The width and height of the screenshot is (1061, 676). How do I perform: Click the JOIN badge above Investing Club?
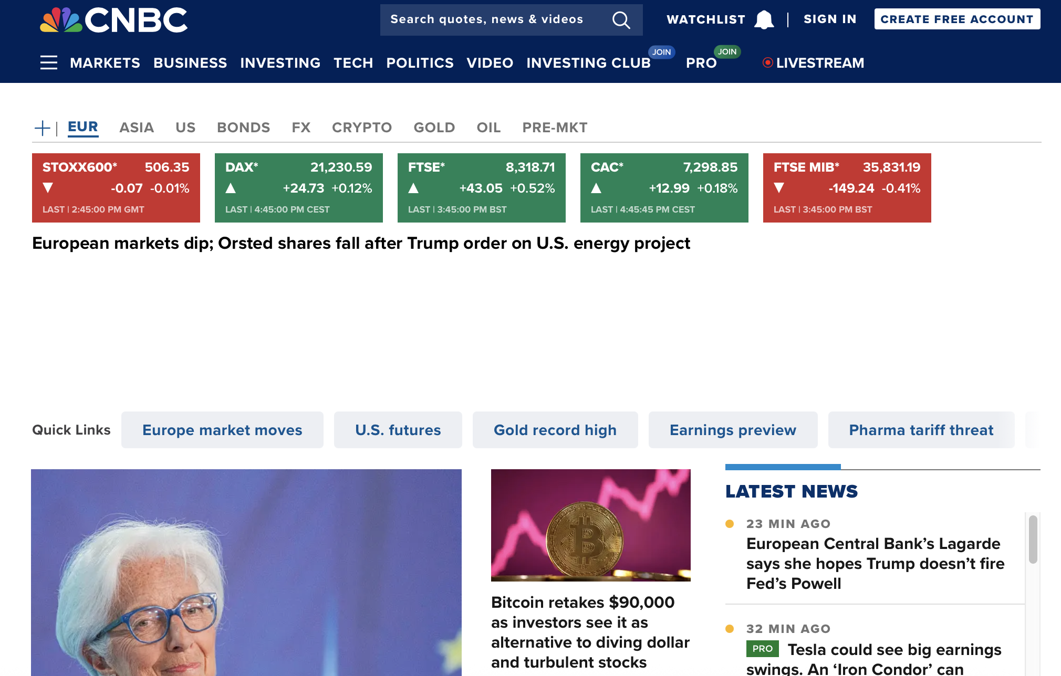661,52
